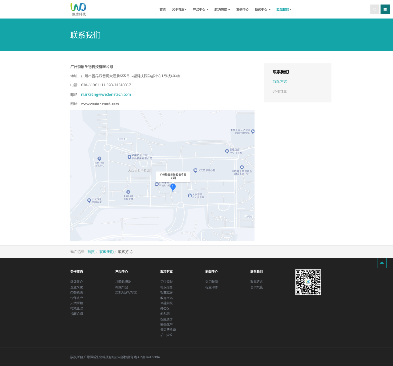Click the company name label on the map
This screenshot has height=366, width=393.
point(173,176)
